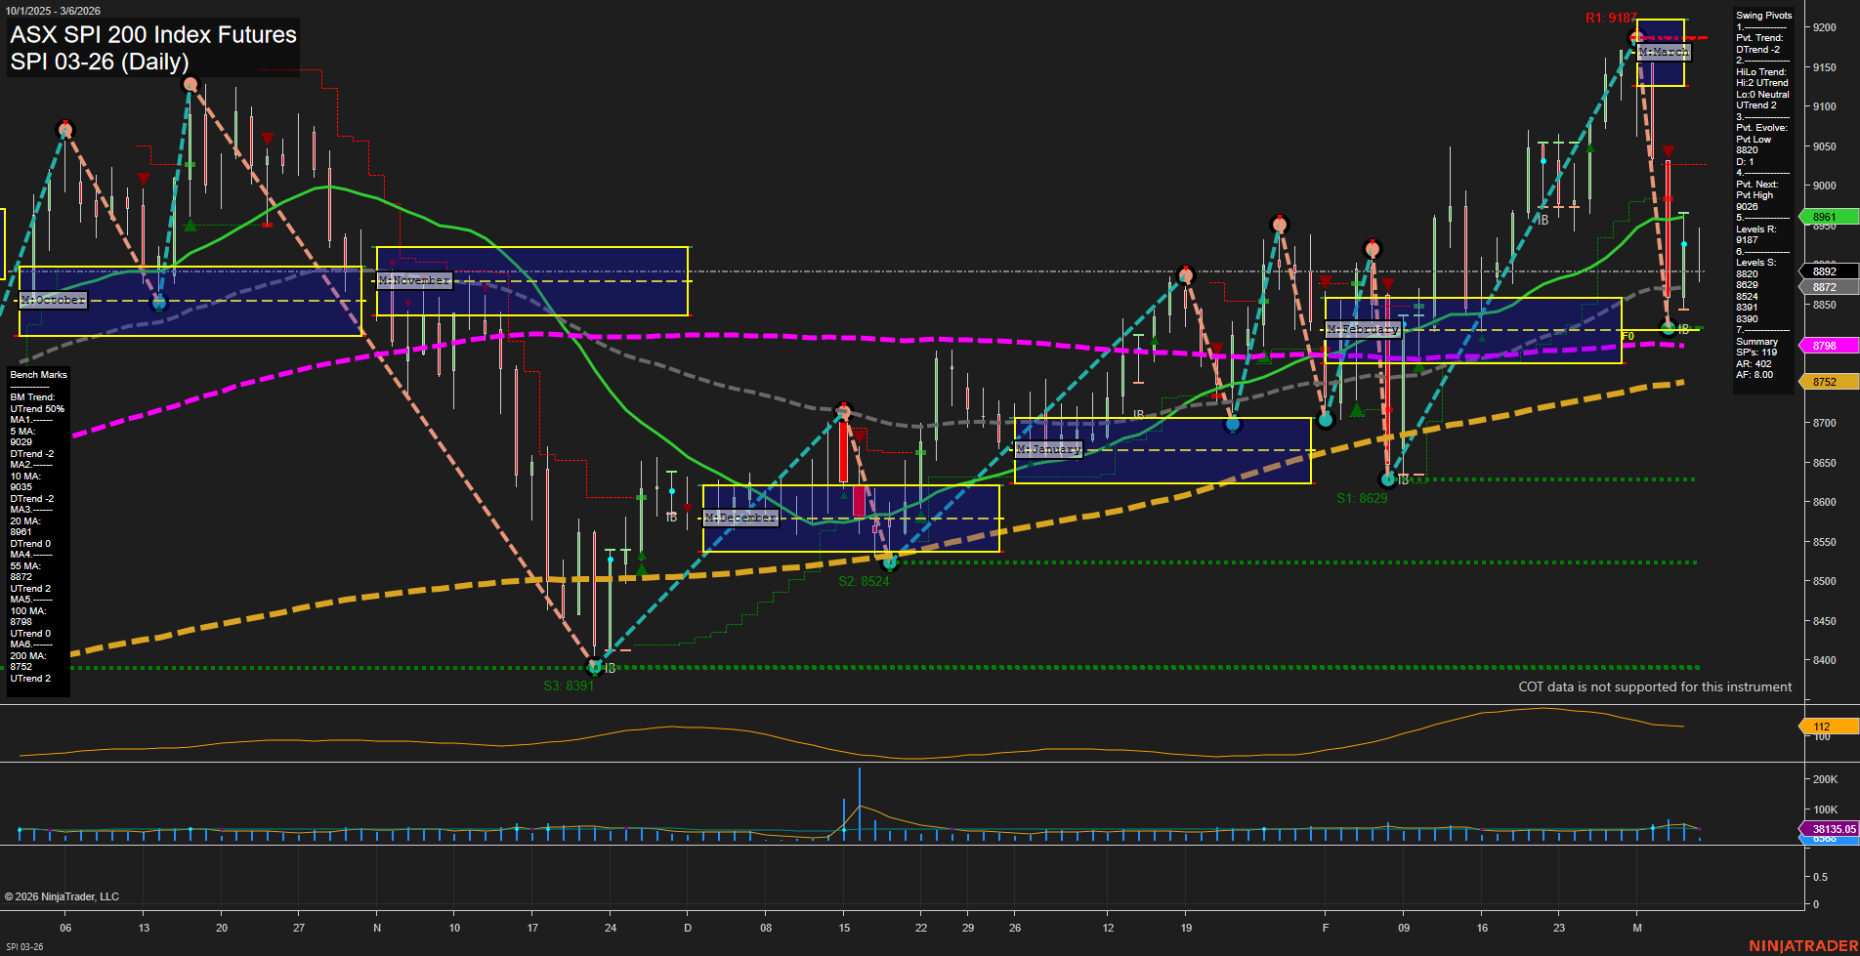Viewport: 1860px width, 956px height.
Task: Click the magenta 8798 price level marker
Action: (x=1823, y=345)
